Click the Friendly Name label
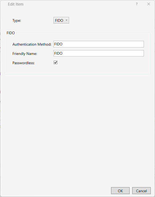Image resolution: width=155 pixels, height=197 pixels. (25, 54)
